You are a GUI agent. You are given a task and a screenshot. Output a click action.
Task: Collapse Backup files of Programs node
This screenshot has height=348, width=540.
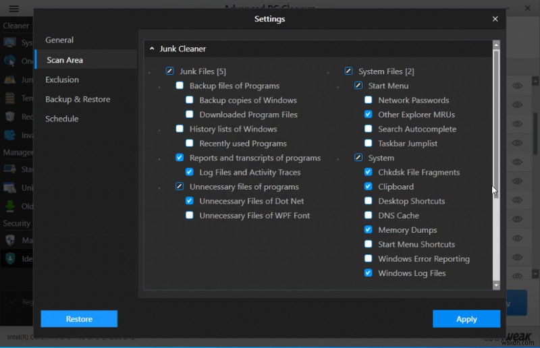pos(159,87)
